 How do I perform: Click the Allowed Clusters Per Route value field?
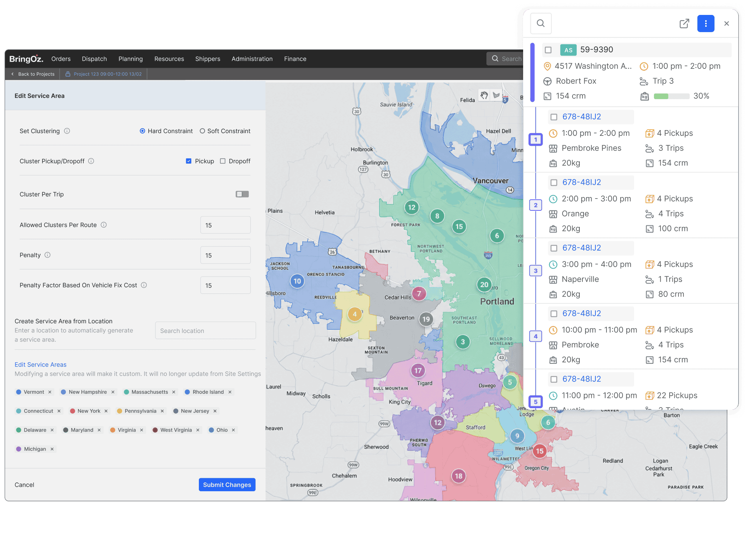point(225,225)
